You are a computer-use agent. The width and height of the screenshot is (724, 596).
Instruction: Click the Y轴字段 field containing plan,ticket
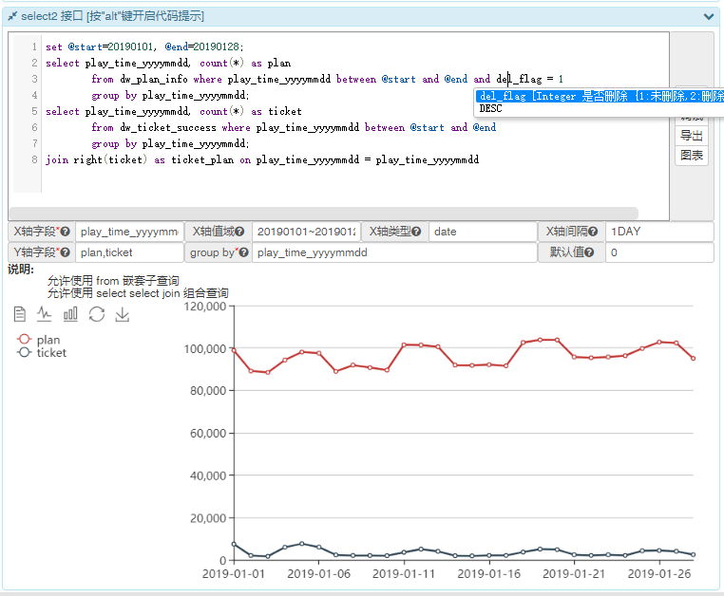coord(129,253)
